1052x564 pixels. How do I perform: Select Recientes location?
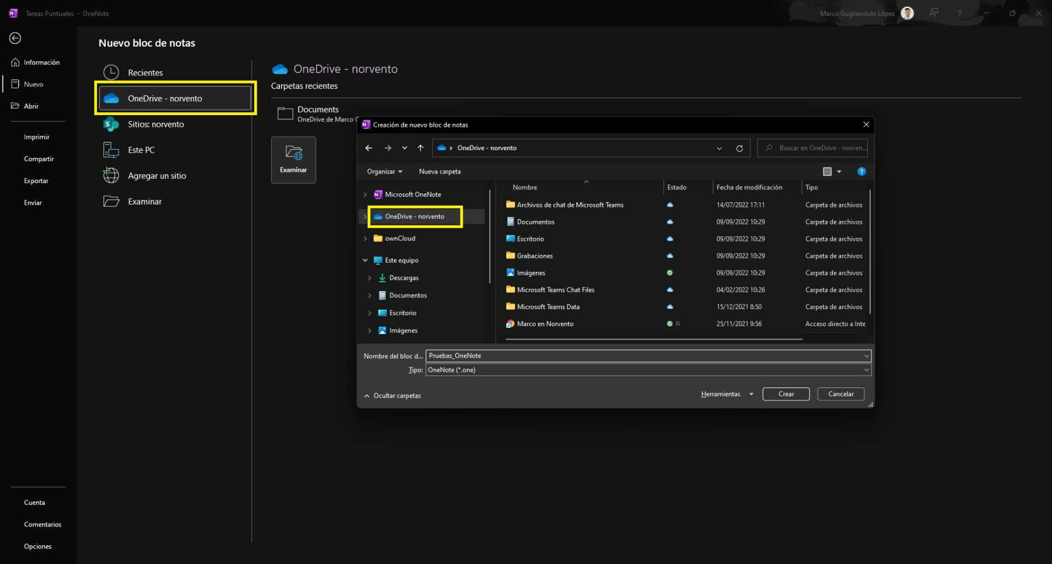click(175, 72)
